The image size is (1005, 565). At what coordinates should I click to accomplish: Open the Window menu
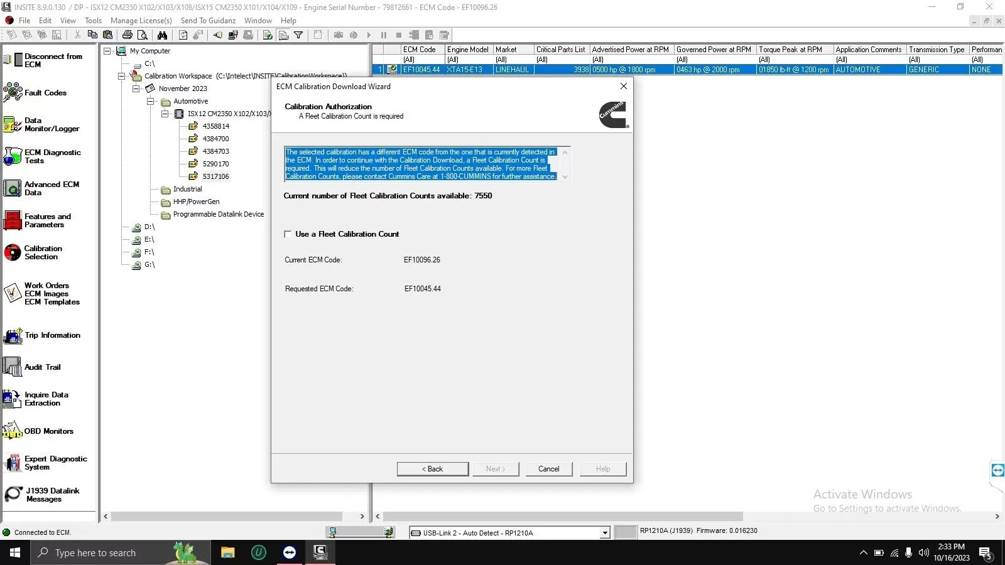coord(258,21)
